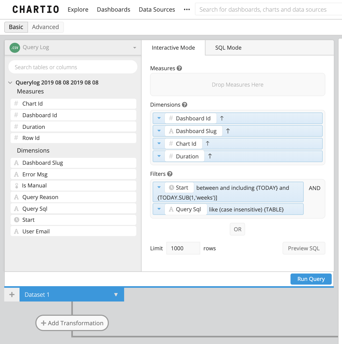Open dropdown for Start filter
Screen dimensions: 342x344
click(159, 187)
